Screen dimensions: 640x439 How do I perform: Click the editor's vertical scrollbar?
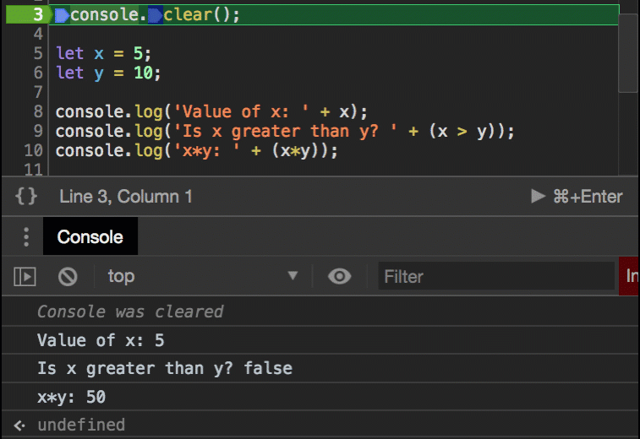628,52
